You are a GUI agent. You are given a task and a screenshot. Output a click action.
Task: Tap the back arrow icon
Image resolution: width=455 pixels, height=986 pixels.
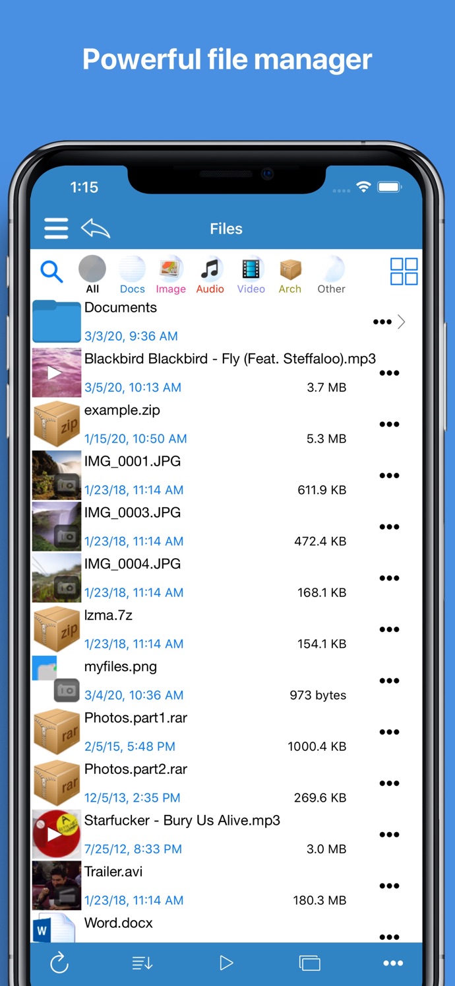pyautogui.click(x=96, y=229)
